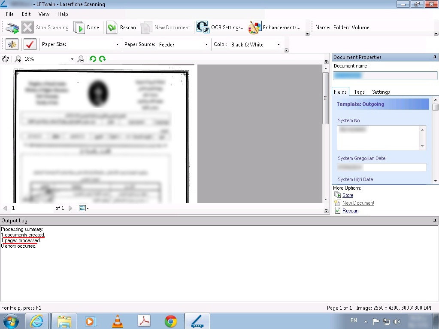
Task: Open the Enhancements options
Action: [x=275, y=28]
